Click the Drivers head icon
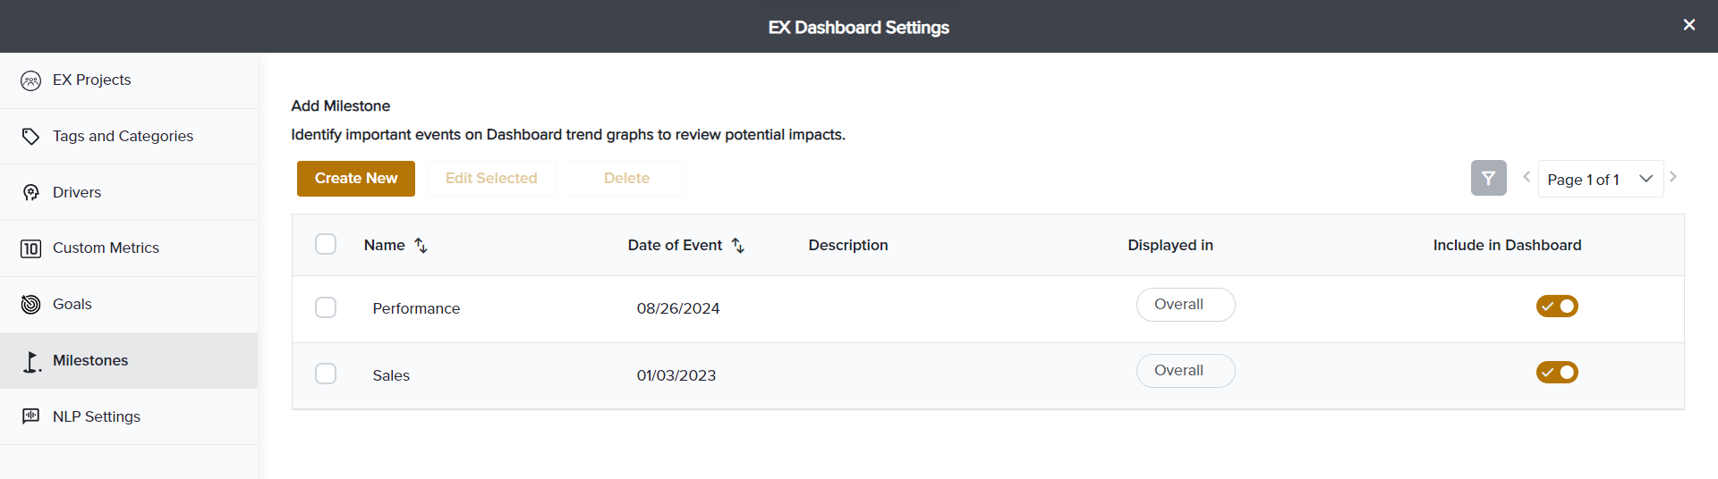The image size is (1718, 479). (x=30, y=193)
